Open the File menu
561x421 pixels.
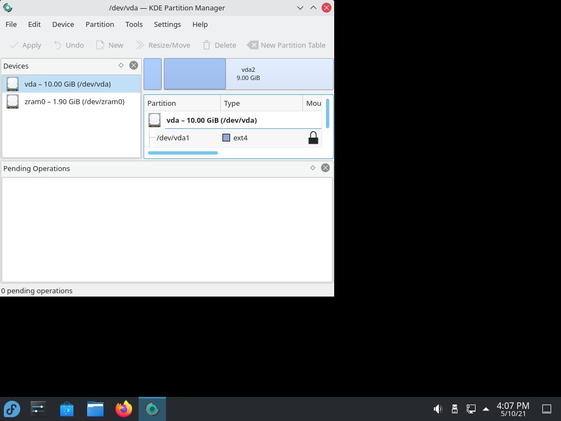(11, 24)
